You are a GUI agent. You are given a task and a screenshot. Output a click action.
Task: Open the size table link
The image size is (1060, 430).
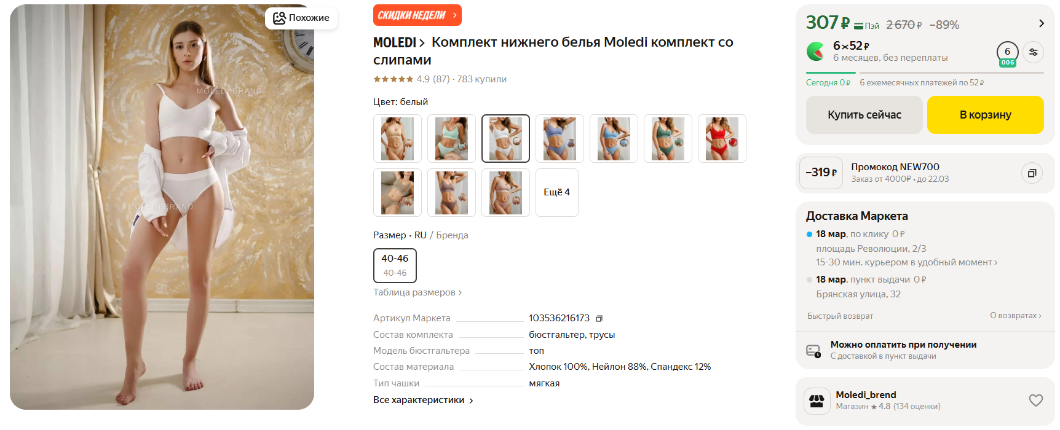(417, 292)
